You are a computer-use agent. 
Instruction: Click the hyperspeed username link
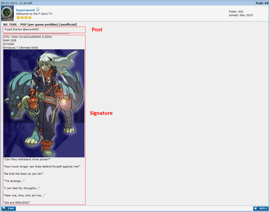tap(25, 10)
